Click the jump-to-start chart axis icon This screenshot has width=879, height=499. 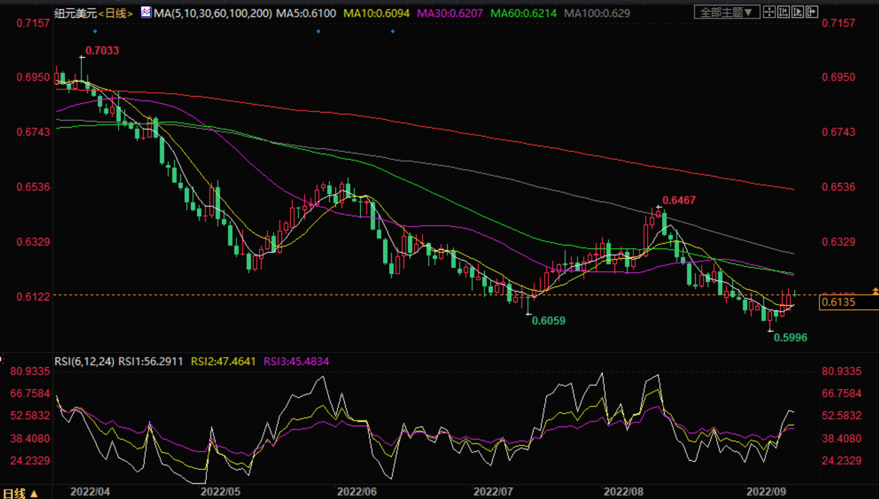pos(783,12)
